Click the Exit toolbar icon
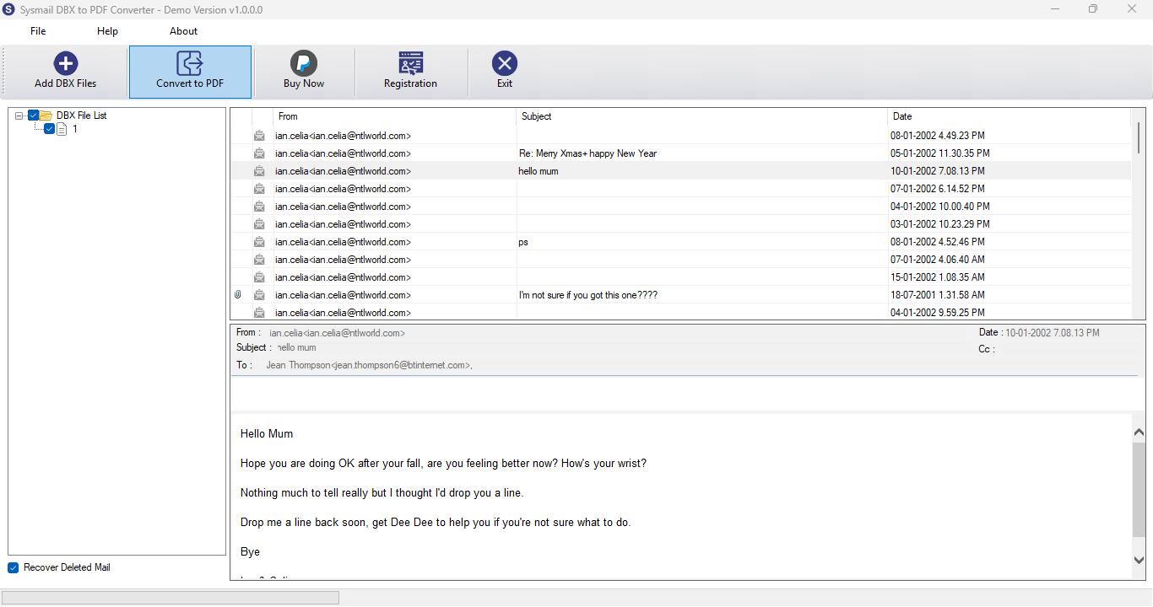This screenshot has height=607, width=1153. [505, 63]
